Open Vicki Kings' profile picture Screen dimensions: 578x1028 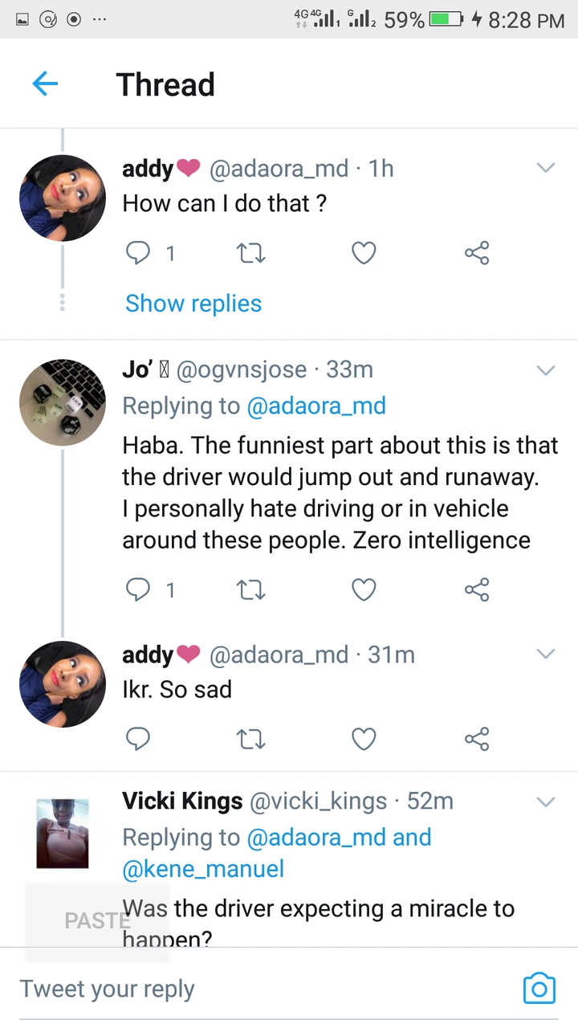point(63,833)
